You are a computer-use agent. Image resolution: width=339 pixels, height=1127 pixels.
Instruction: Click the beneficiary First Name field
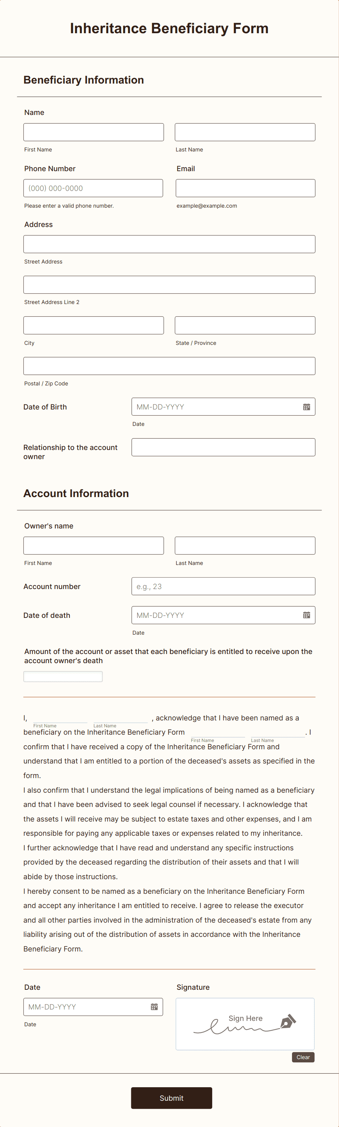[93, 132]
